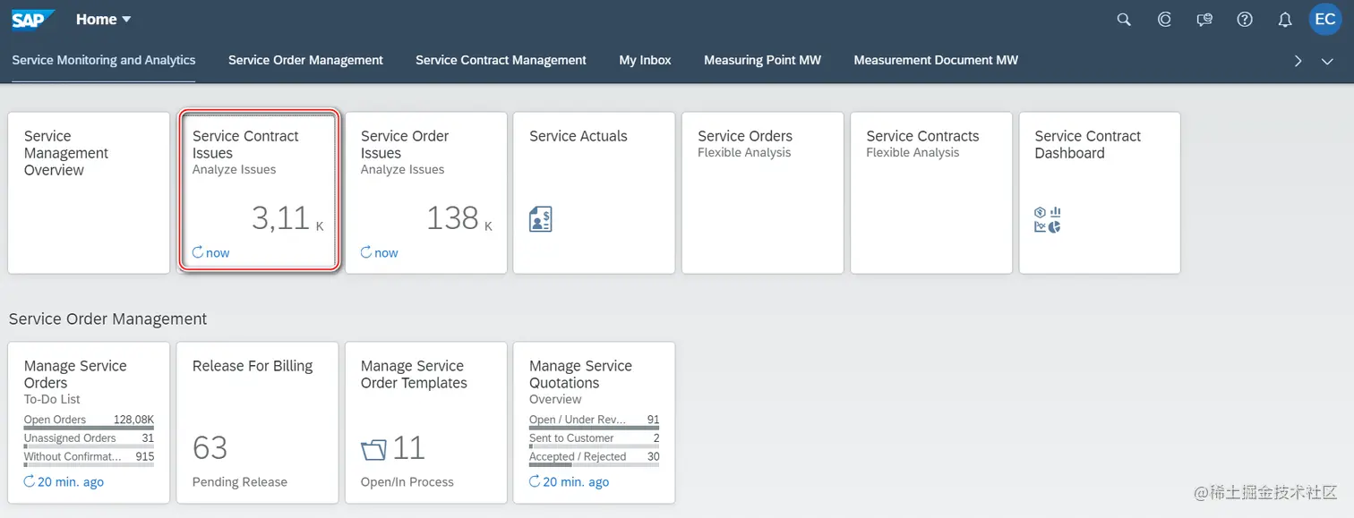1354x518 pixels.
Task: Click the SAP CoPilot icon in header
Action: point(1164,20)
